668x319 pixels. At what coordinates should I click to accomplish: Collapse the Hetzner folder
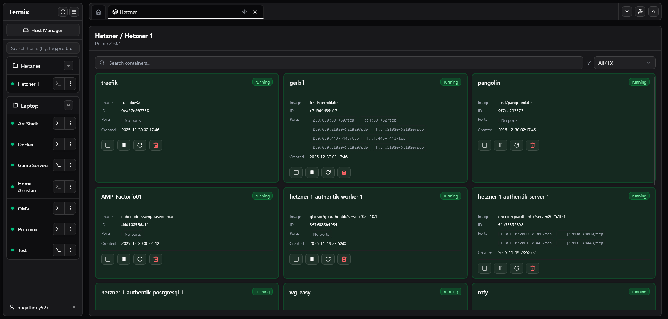pyautogui.click(x=69, y=65)
